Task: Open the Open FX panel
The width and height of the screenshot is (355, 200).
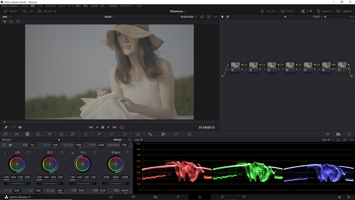Action: coord(325,11)
